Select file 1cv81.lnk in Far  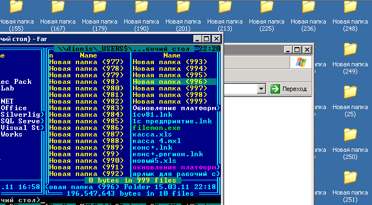(x=153, y=115)
